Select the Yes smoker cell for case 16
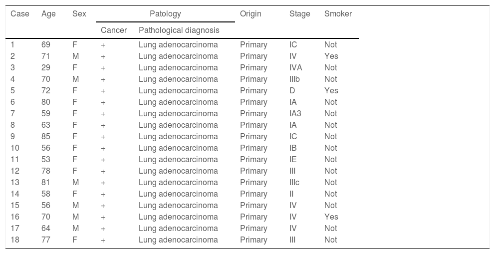This screenshot has height=254, width=495. 331,217
